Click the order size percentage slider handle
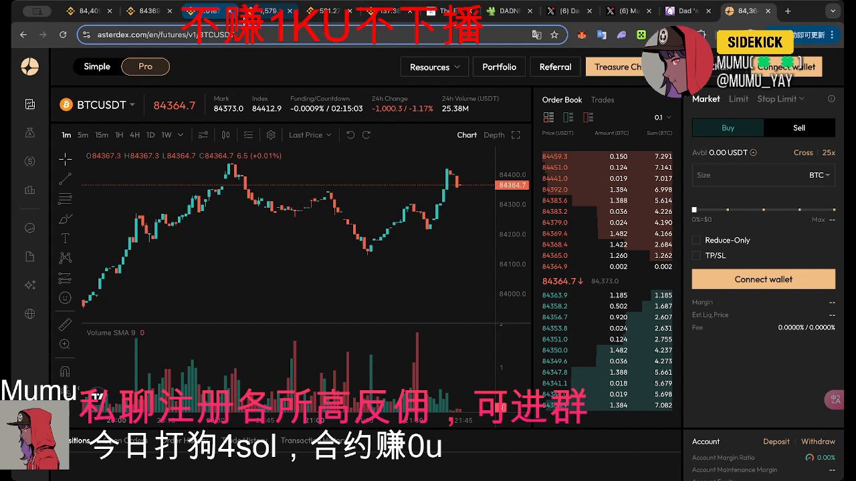This screenshot has width=856, height=481. [x=694, y=210]
